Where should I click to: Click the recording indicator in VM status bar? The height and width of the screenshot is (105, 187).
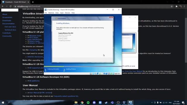tap(106, 73)
